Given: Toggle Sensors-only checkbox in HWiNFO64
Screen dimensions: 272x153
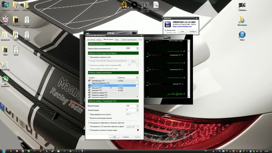Looking at the screenshot, I should point(165,30).
